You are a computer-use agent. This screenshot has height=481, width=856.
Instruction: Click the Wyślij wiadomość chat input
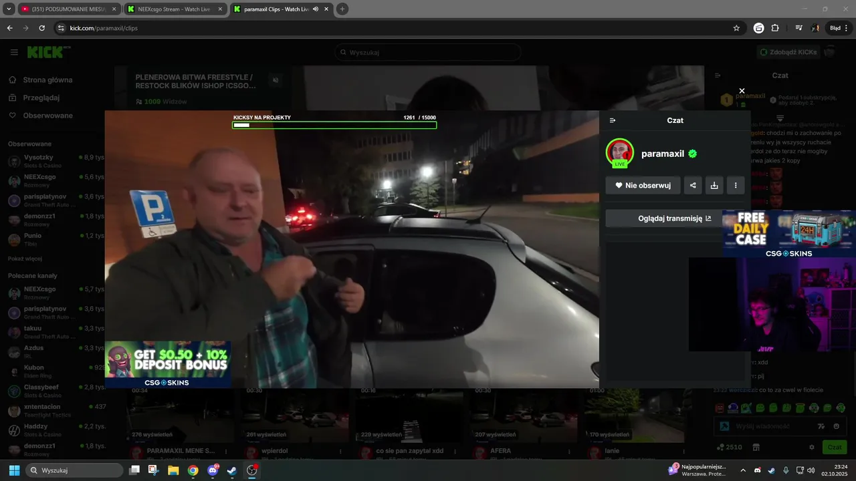pos(779,426)
